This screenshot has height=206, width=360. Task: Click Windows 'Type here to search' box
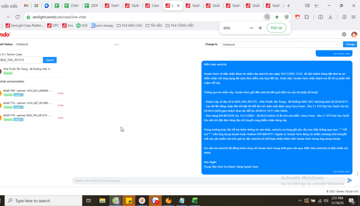point(44,201)
